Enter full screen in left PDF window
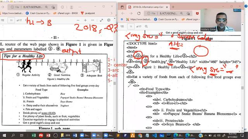The image size is (248, 139). [x=102, y=20]
